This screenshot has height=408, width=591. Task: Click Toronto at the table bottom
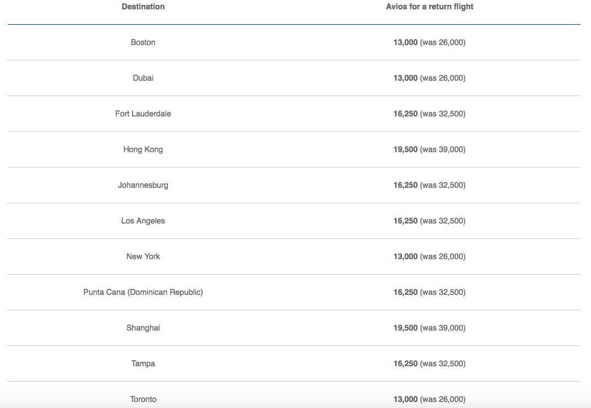[x=143, y=399]
